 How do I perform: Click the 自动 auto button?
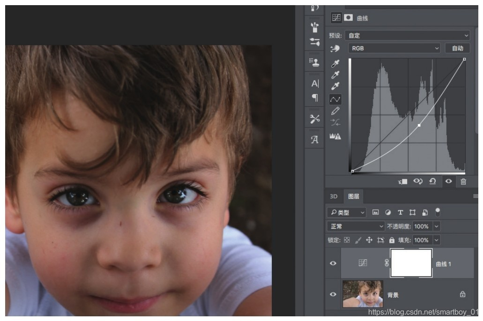[x=458, y=48]
